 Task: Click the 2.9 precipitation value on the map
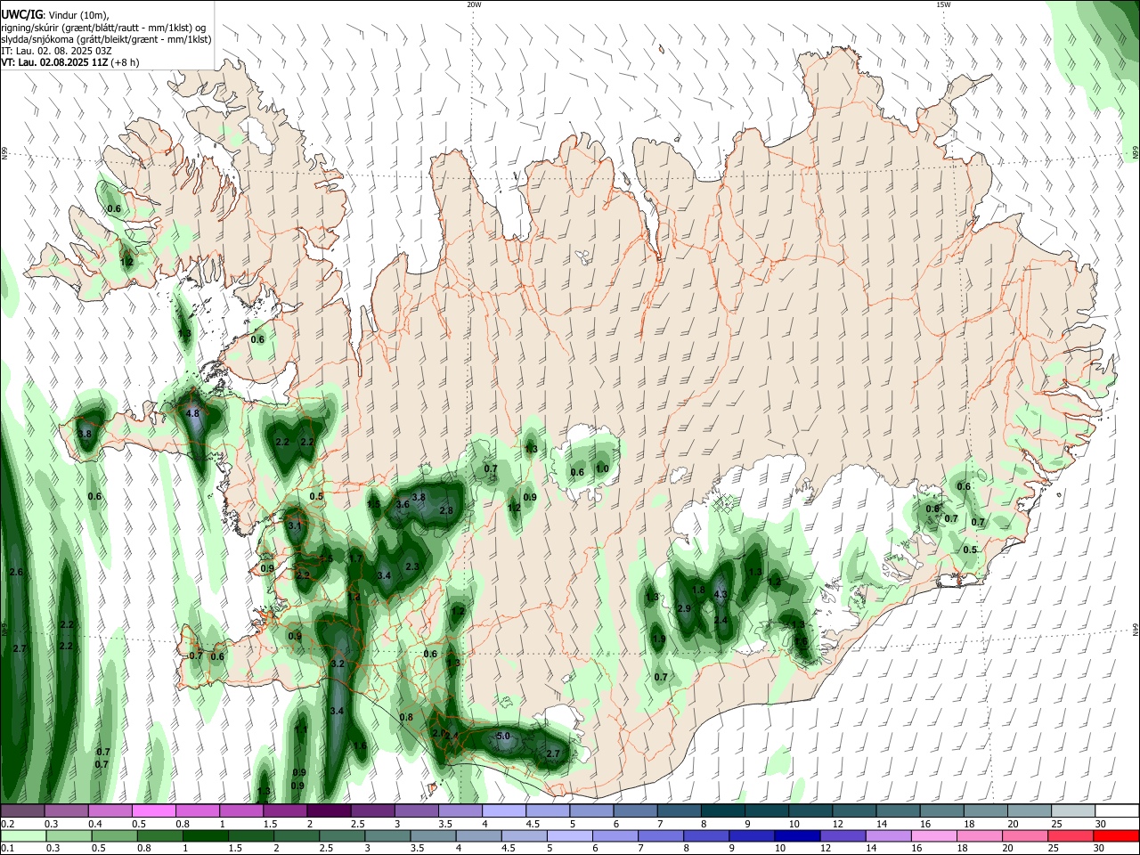684,608
